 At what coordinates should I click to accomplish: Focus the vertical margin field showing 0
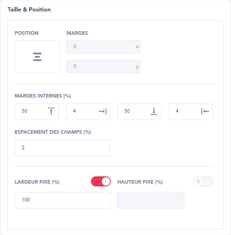103,66
